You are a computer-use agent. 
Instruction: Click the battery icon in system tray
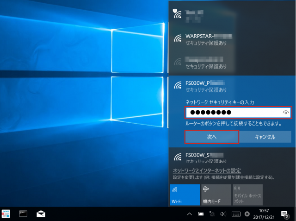click(x=201, y=214)
